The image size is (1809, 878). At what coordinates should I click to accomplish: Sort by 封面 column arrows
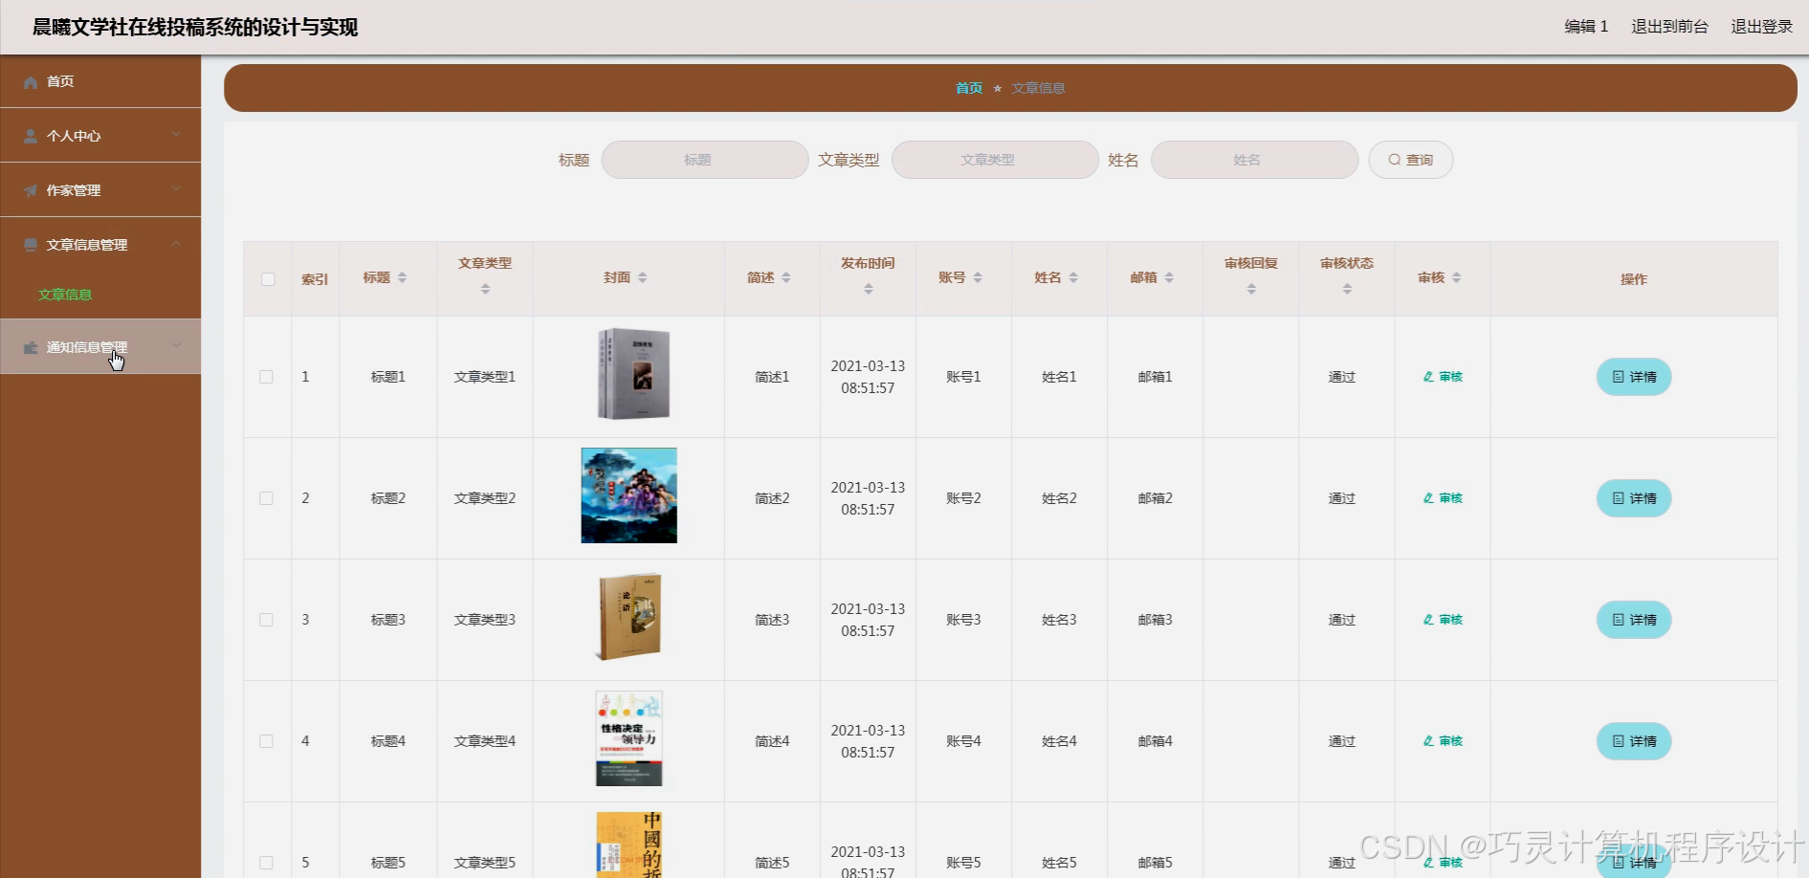click(x=643, y=277)
